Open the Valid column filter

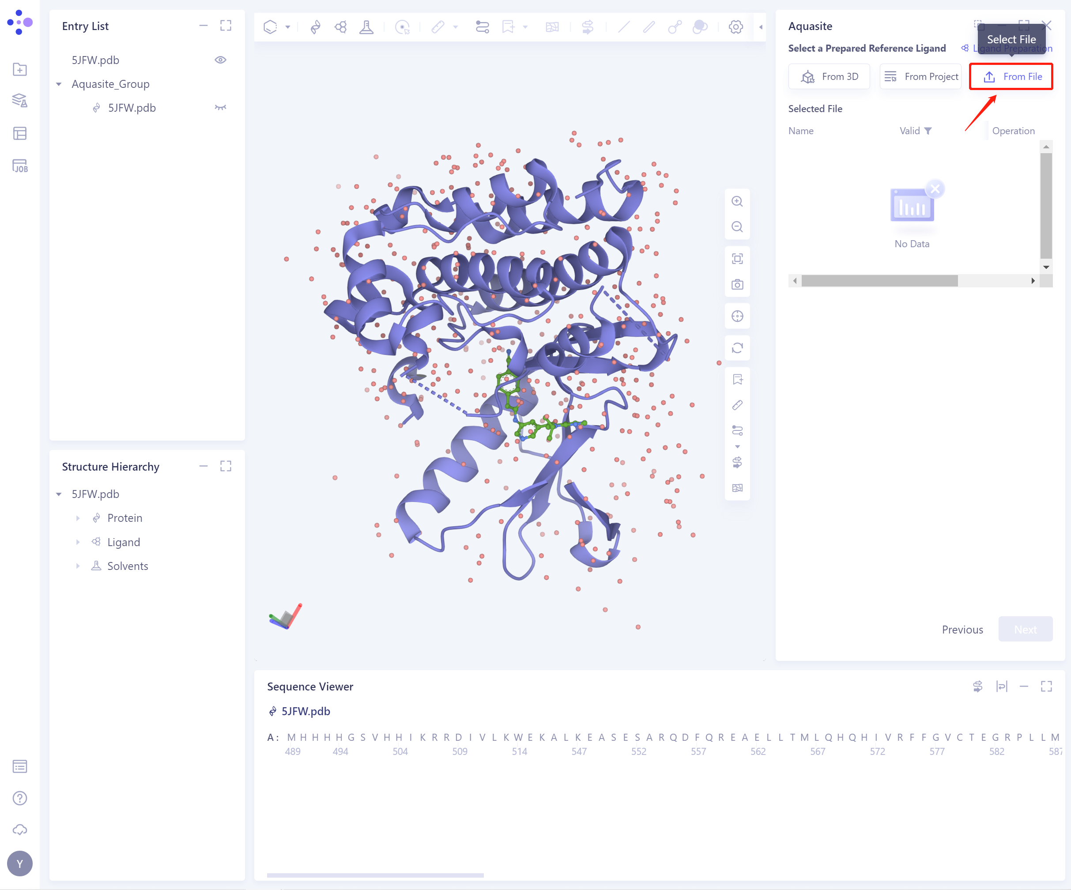click(928, 131)
